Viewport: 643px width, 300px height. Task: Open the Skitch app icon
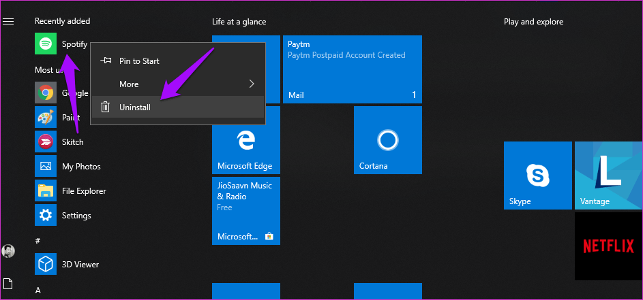point(46,142)
